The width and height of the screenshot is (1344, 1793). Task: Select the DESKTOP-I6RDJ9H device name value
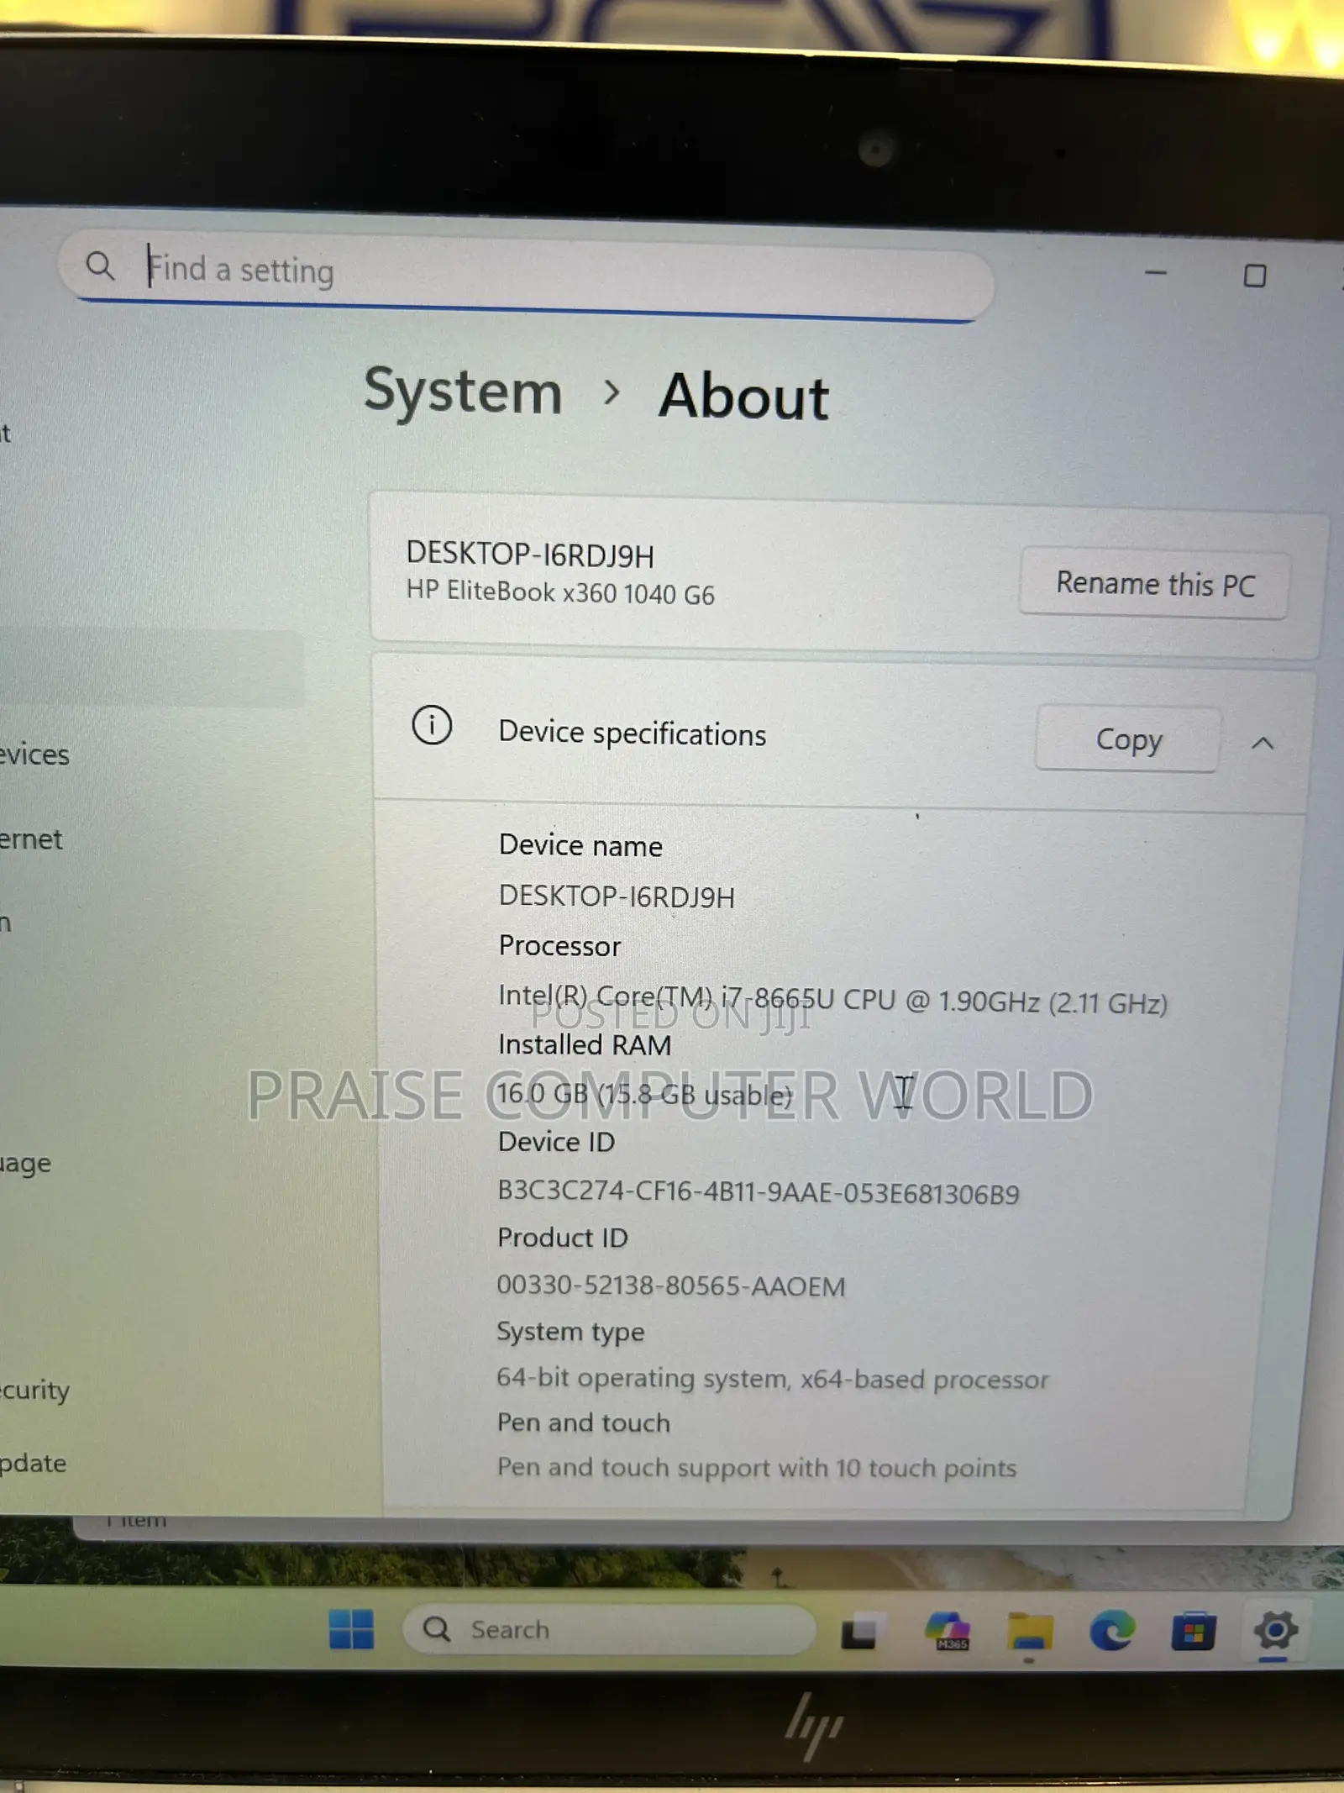click(x=617, y=896)
